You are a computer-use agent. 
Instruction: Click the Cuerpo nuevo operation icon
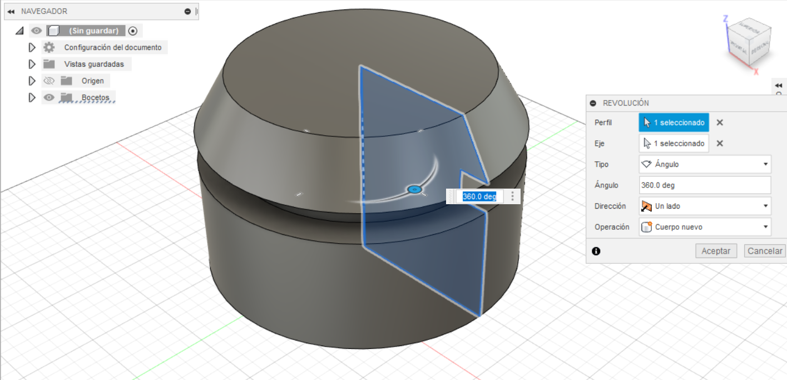click(x=646, y=227)
